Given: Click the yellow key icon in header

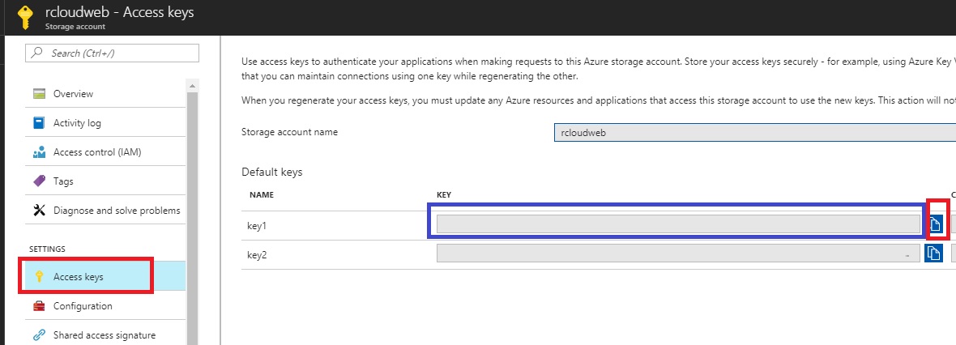Looking at the screenshot, I should click(23, 18).
